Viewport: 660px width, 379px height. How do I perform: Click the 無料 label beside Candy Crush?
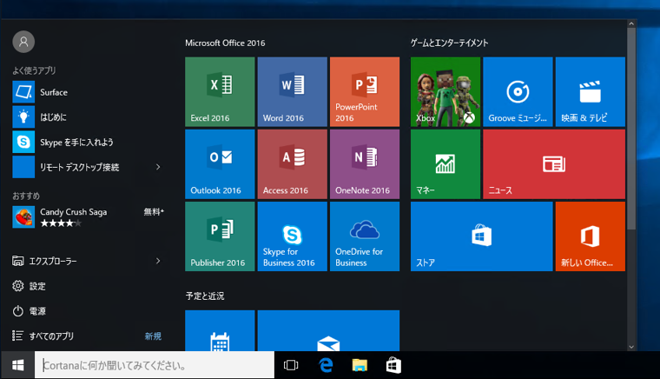[154, 212]
